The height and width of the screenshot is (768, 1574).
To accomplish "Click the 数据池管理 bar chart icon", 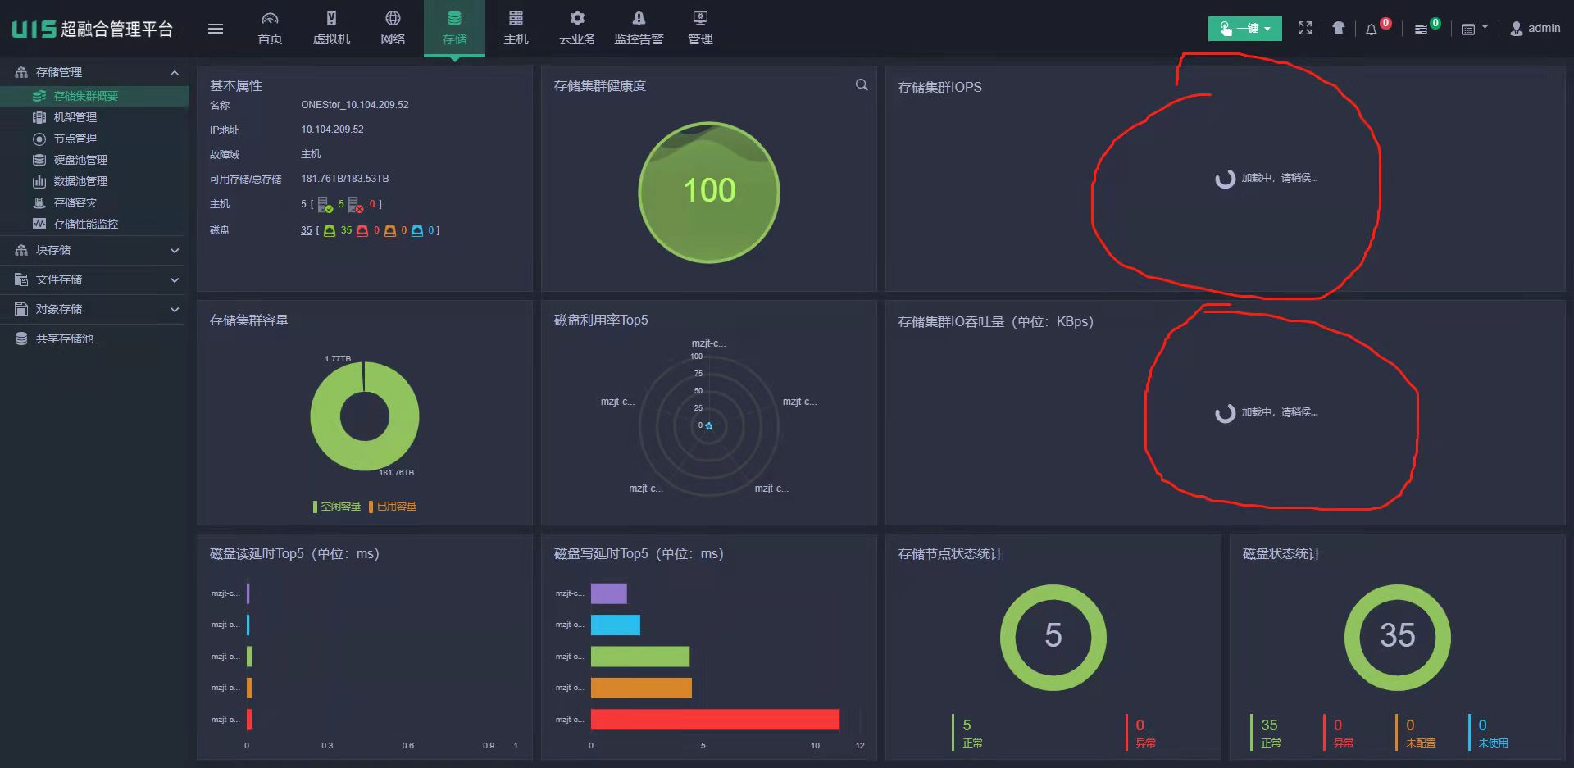I will [x=39, y=181].
